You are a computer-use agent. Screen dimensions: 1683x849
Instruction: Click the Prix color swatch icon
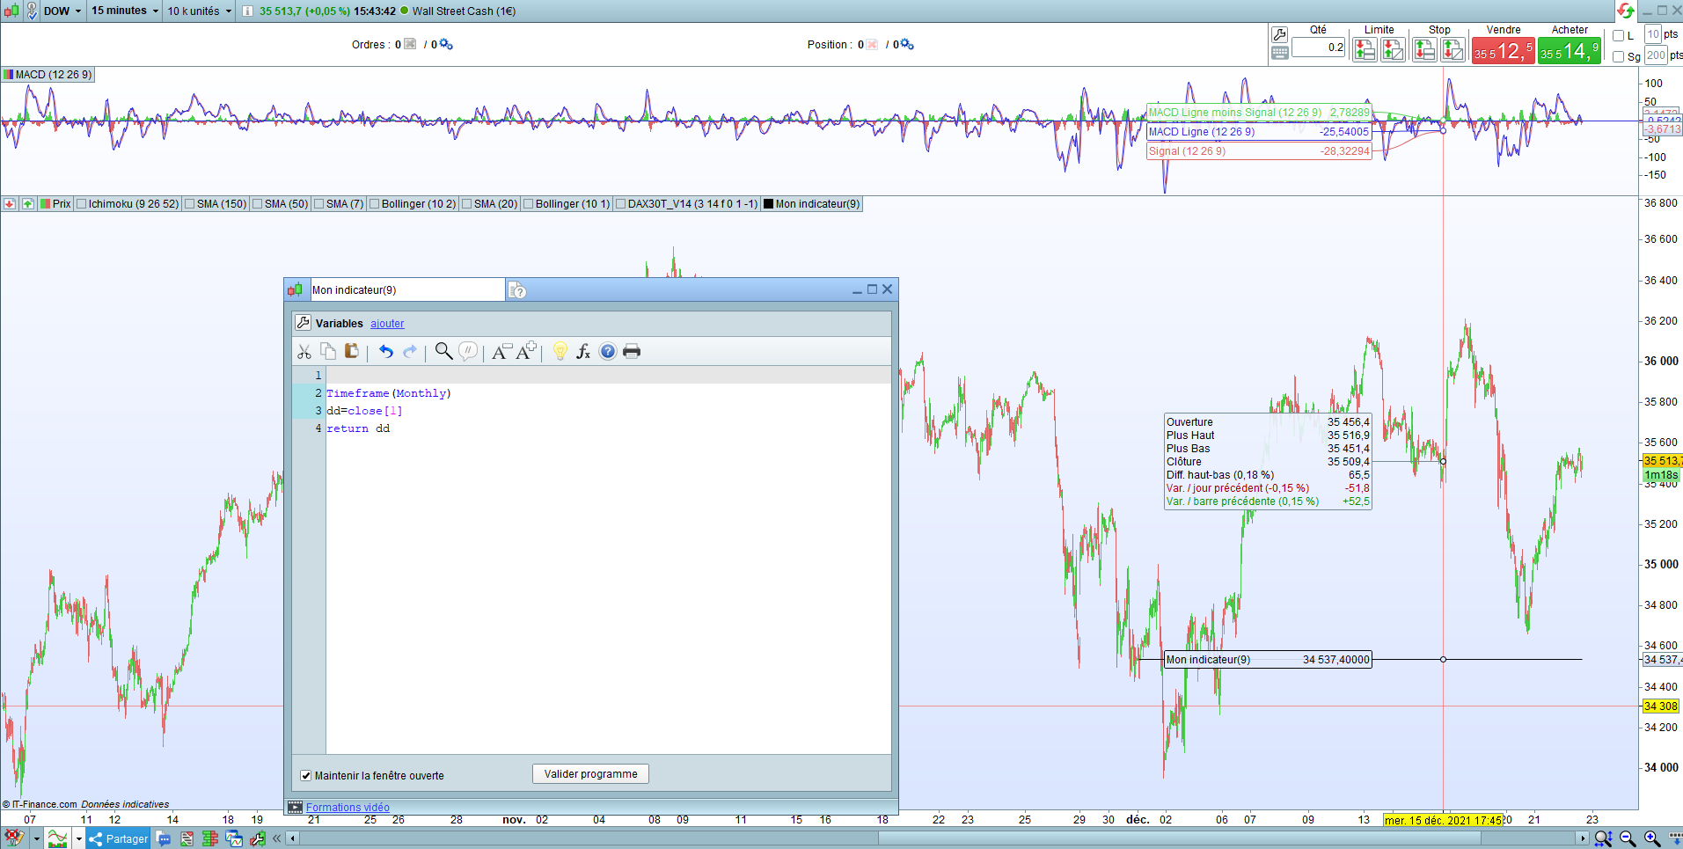coord(45,204)
